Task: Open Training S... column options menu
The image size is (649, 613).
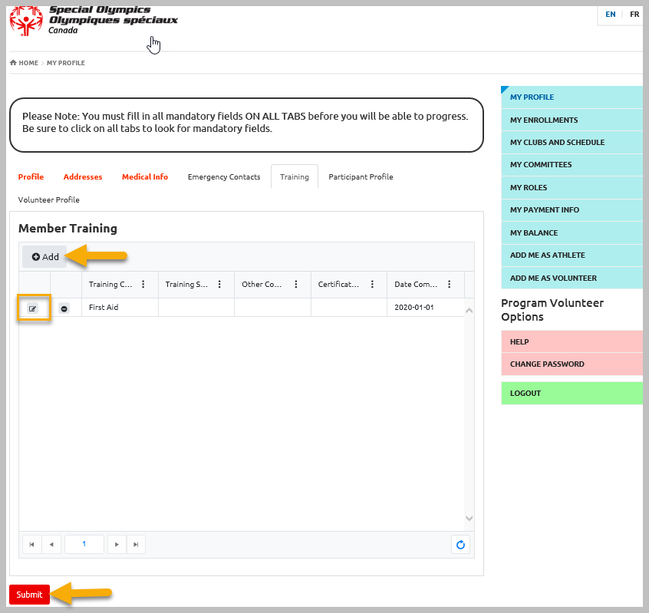Action: (x=219, y=284)
